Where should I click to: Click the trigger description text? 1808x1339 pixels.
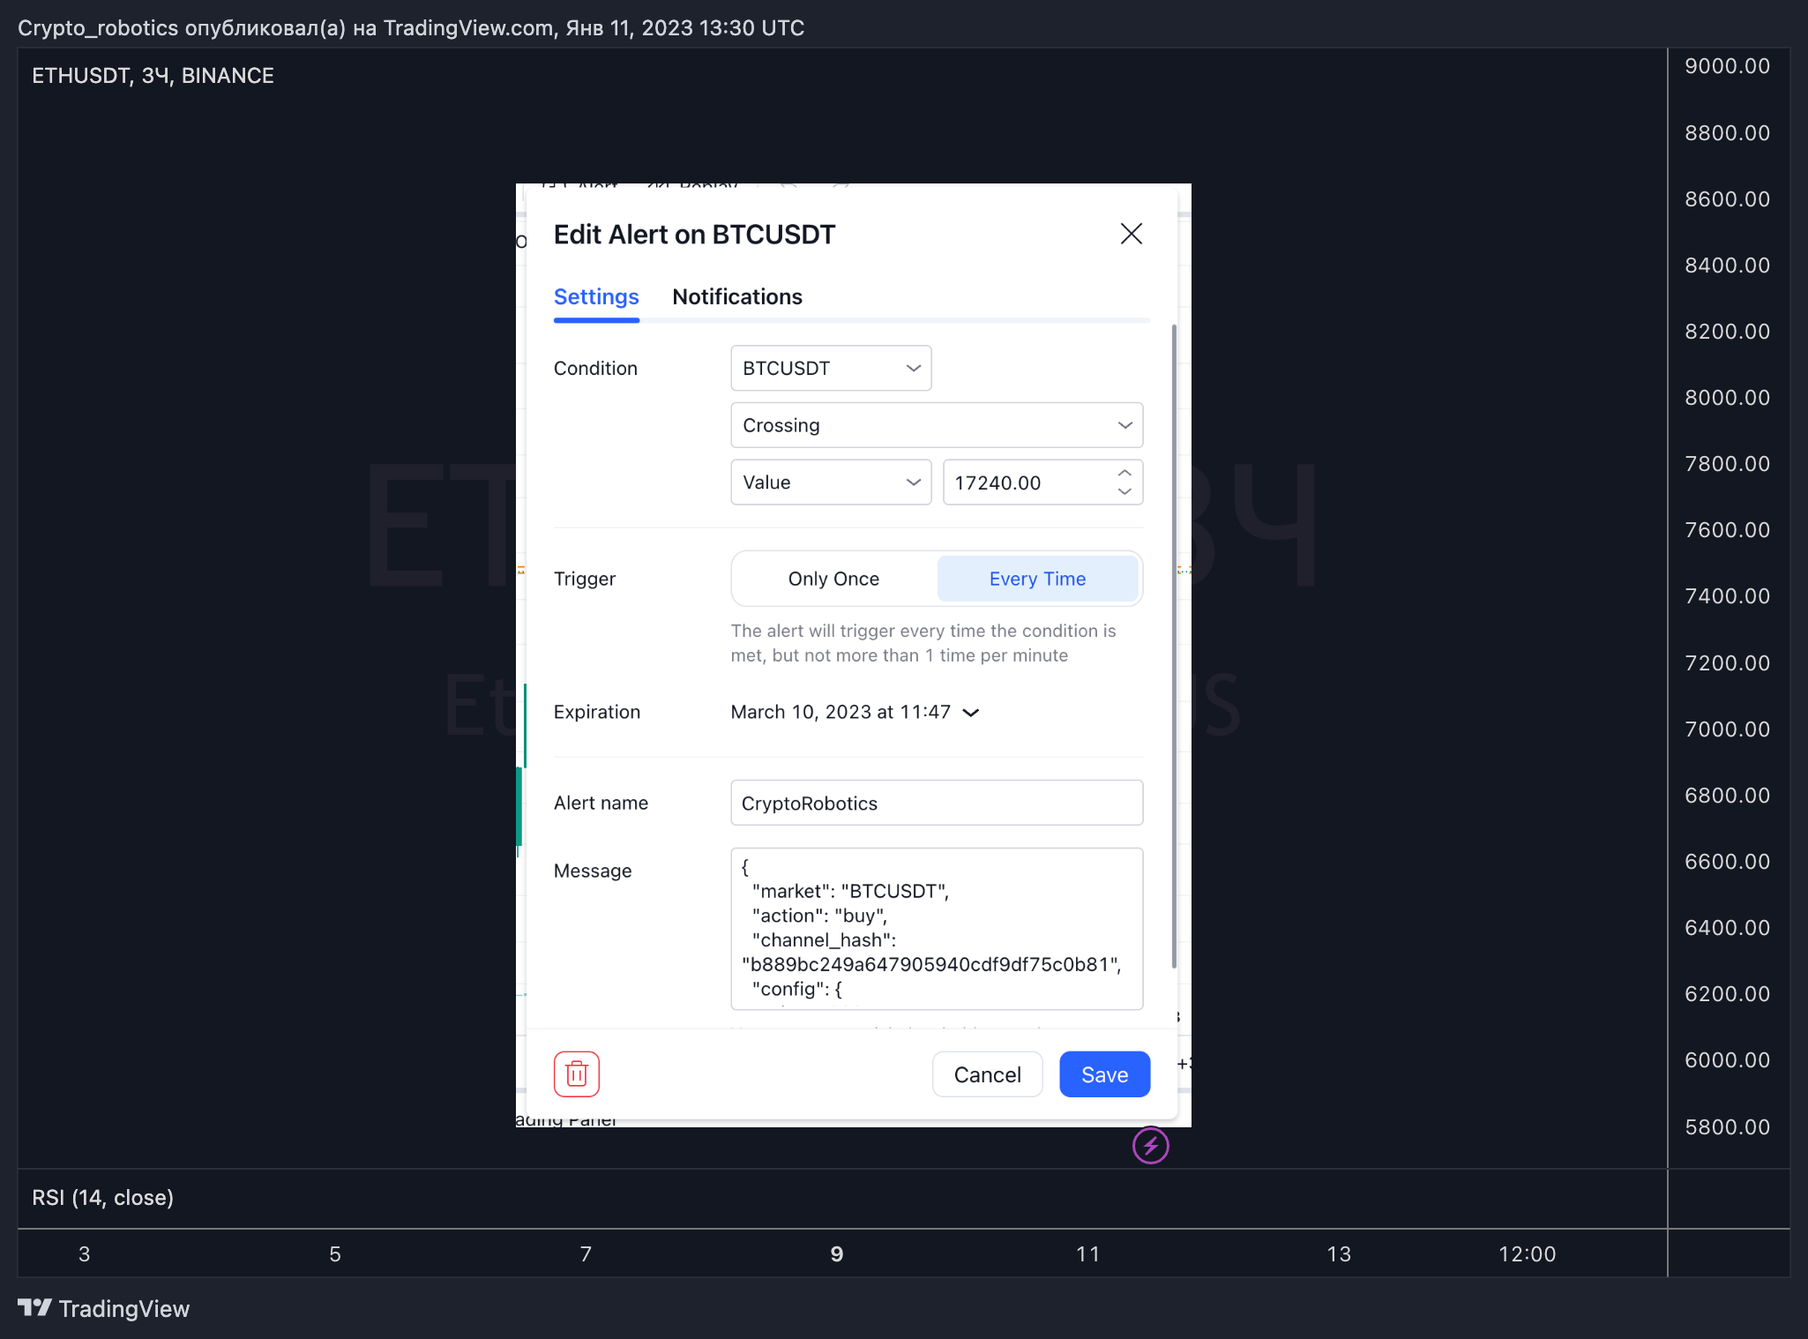[923, 643]
